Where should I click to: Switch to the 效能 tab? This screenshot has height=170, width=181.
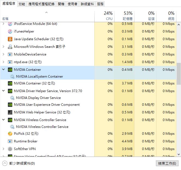[22, 4]
